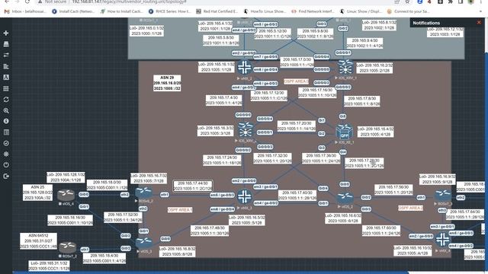Open the 'Find Network Interf...' bookmark

pyautogui.click(x=313, y=11)
